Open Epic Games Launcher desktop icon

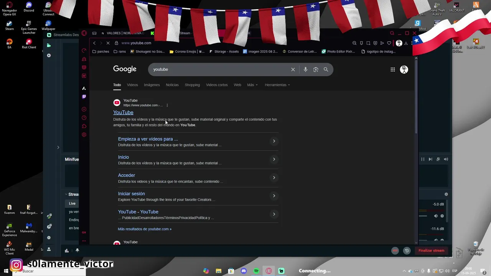pyautogui.click(x=29, y=27)
